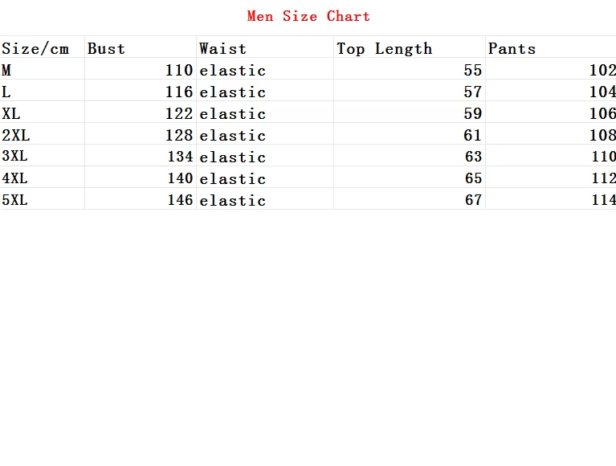Select the 2XL size cell

click(x=15, y=136)
